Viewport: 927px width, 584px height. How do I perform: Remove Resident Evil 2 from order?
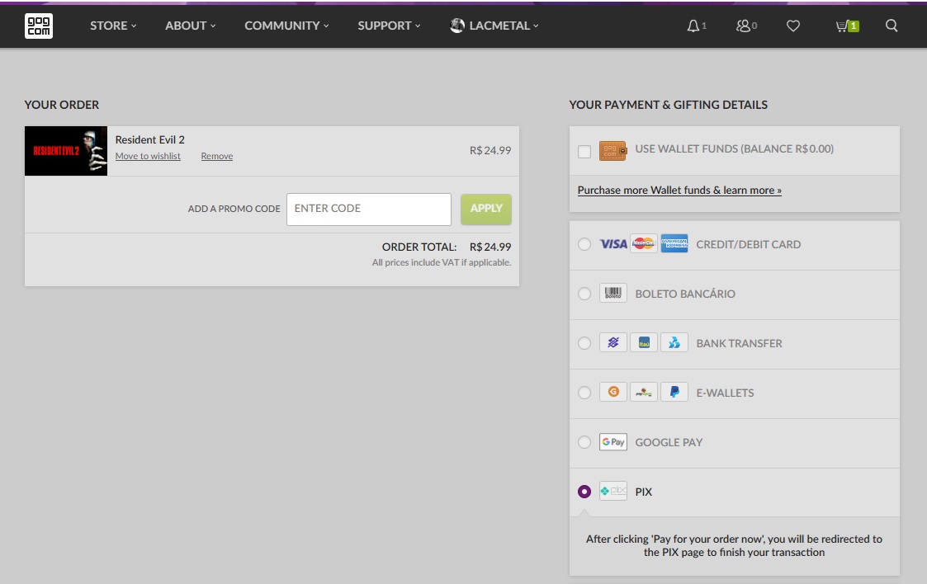[217, 156]
